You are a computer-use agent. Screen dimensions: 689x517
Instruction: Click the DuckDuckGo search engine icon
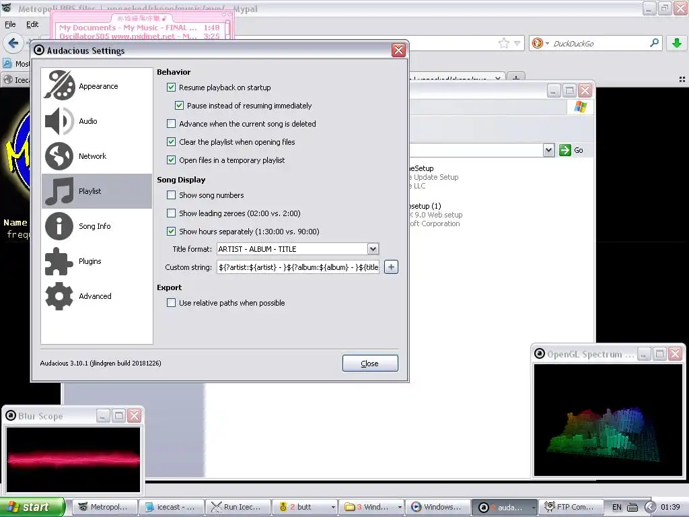(x=537, y=43)
